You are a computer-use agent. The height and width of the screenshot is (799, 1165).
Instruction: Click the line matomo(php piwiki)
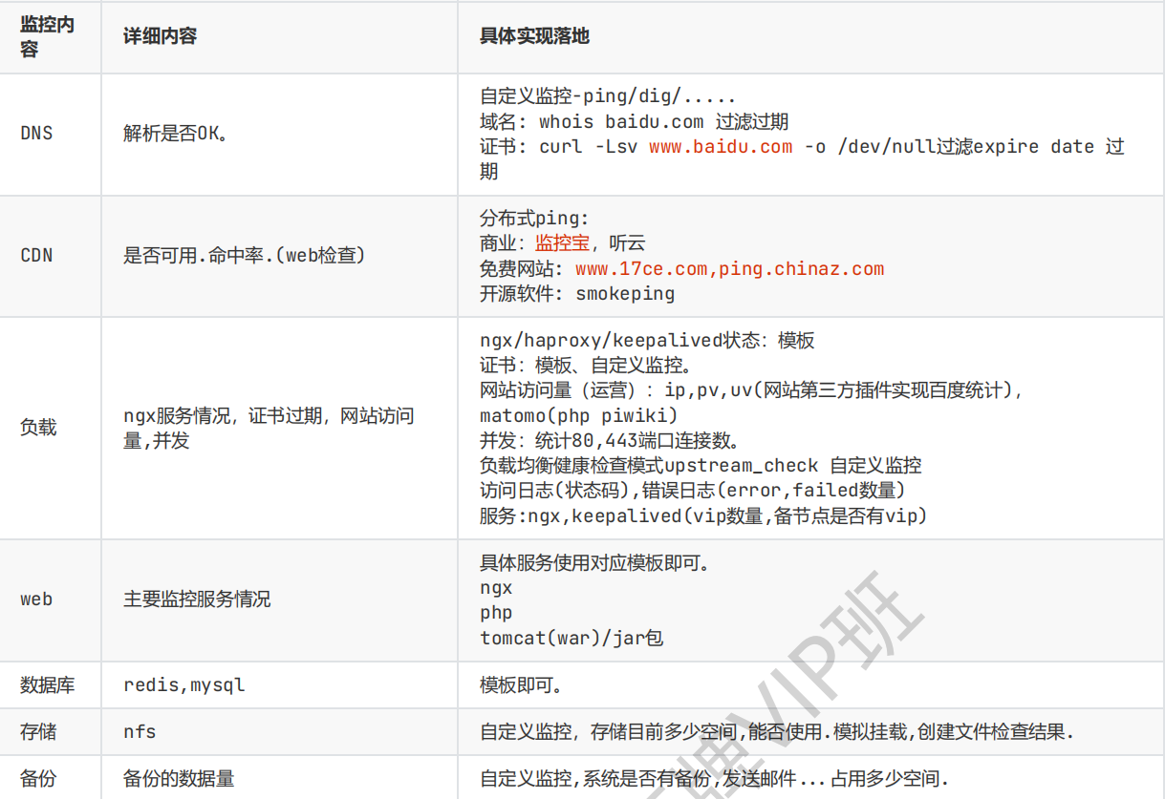click(x=579, y=416)
